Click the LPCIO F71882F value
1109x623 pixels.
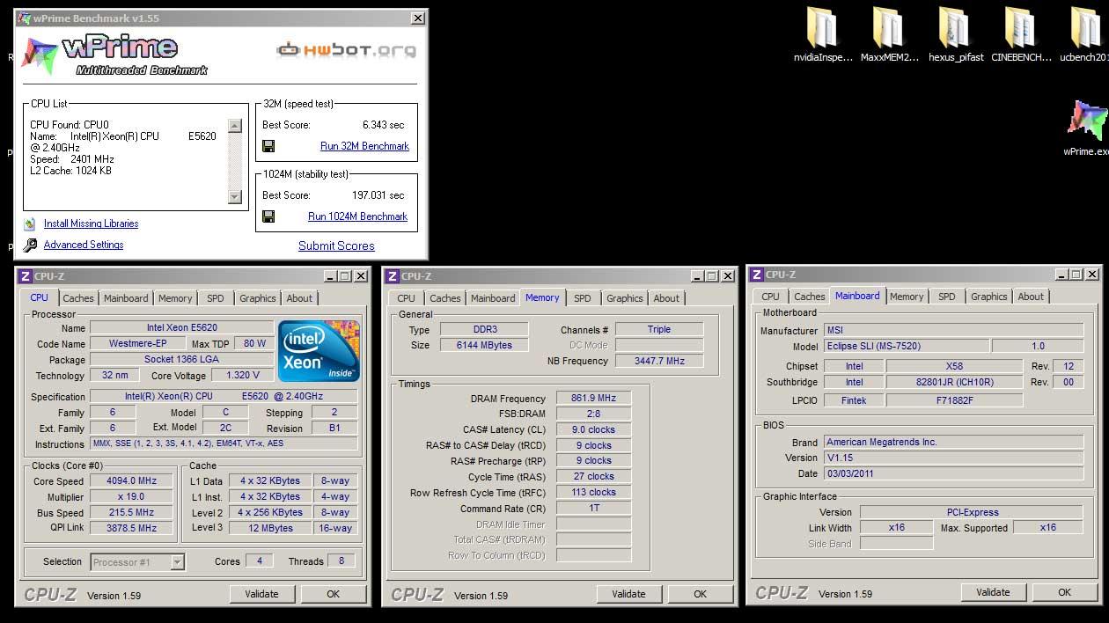pyautogui.click(x=954, y=400)
